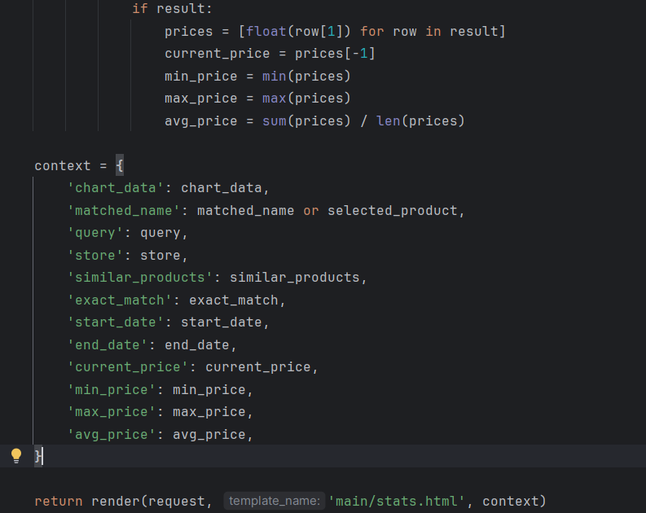The width and height of the screenshot is (646, 513).
Task: Click the sum function call
Action: (x=274, y=121)
